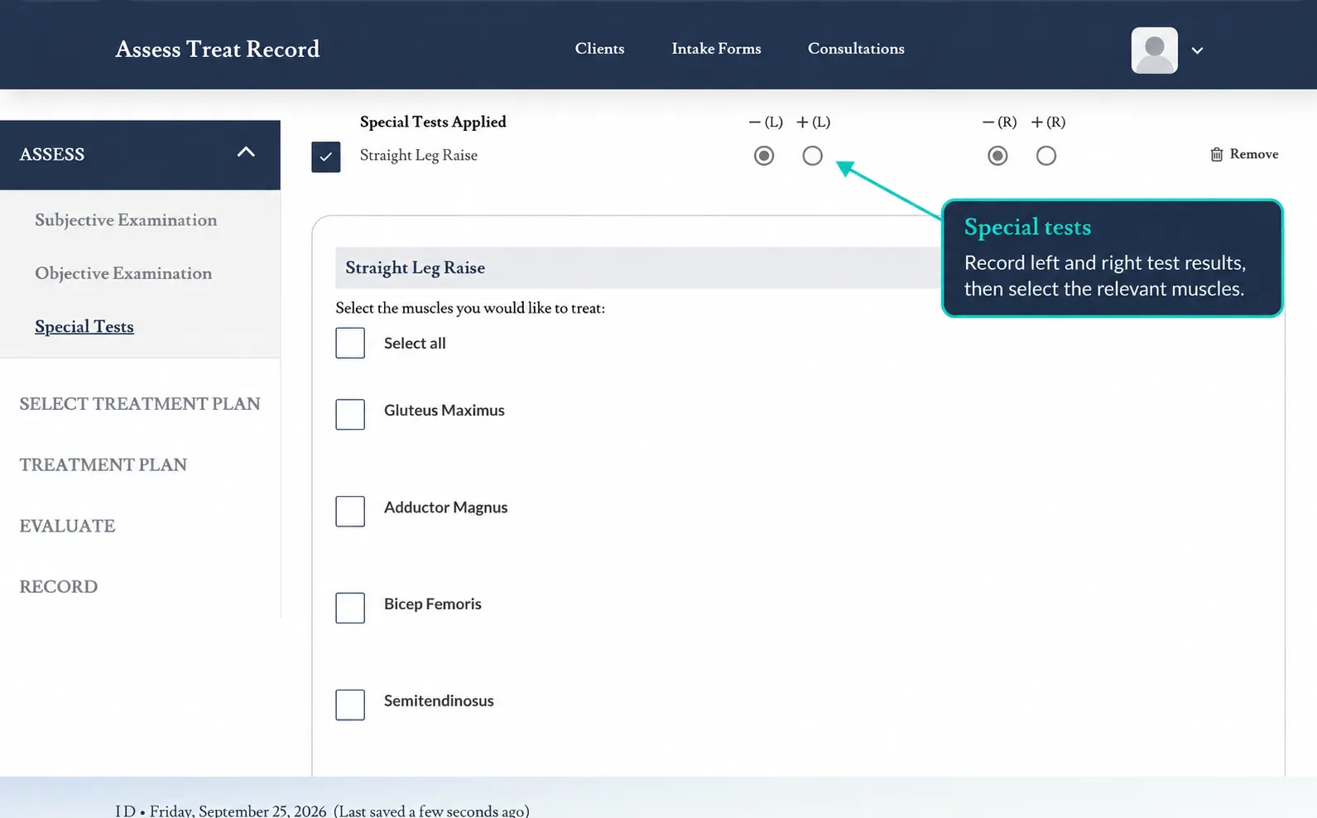Click the Remove button for Straight Leg Raise
The height and width of the screenshot is (818, 1317).
[x=1244, y=155]
